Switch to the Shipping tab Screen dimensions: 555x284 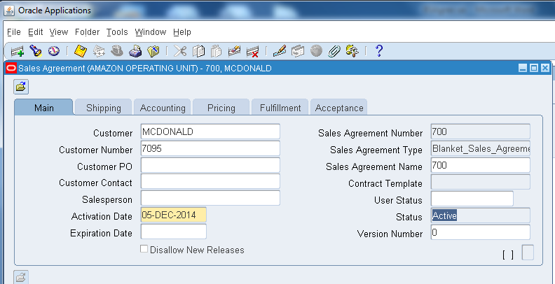click(x=103, y=108)
